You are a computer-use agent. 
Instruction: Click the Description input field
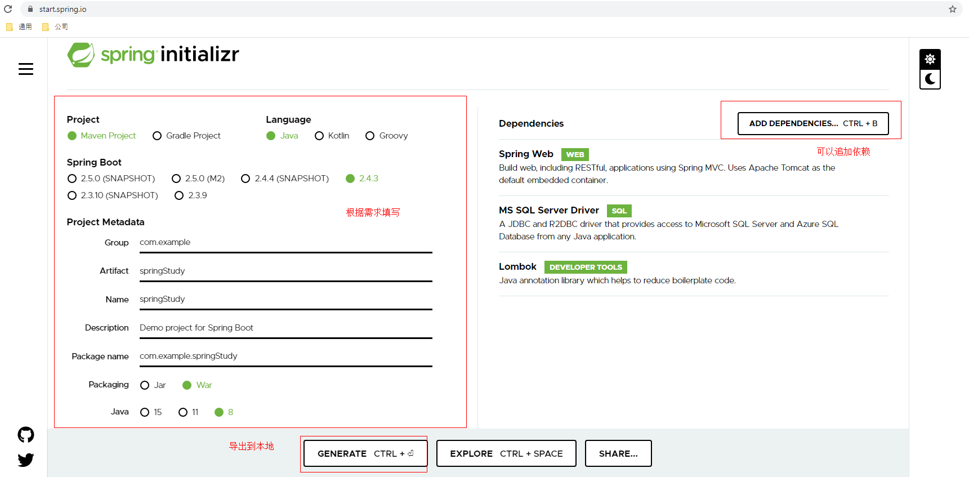(286, 328)
